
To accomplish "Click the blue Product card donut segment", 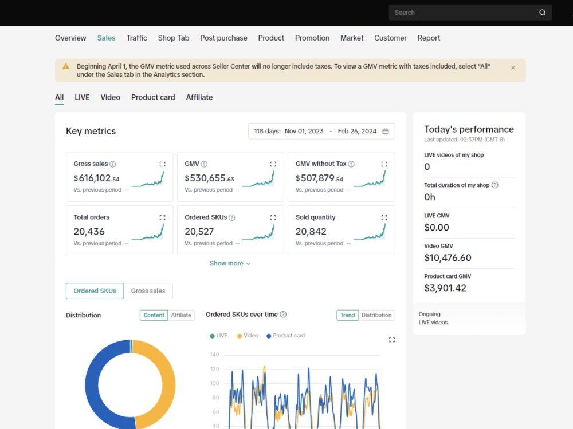I will [x=92, y=384].
